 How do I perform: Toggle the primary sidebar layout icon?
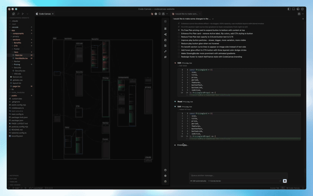point(289,9)
